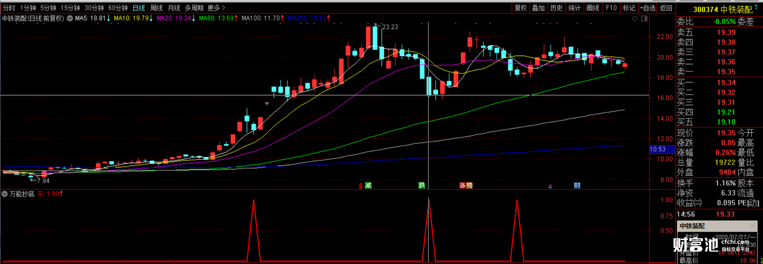763x264 pixels.
Task: Switch to 分时 intraday view
Action: [x=9, y=8]
